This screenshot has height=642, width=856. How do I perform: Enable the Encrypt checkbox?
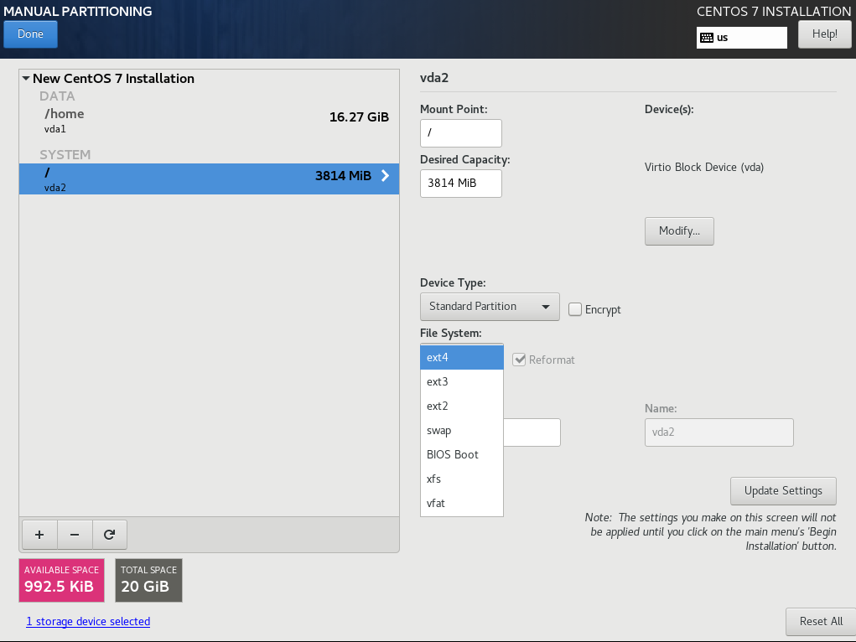[575, 309]
